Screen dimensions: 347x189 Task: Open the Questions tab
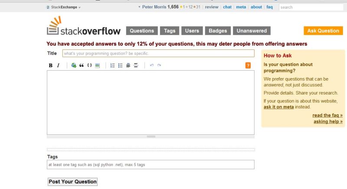(142, 31)
